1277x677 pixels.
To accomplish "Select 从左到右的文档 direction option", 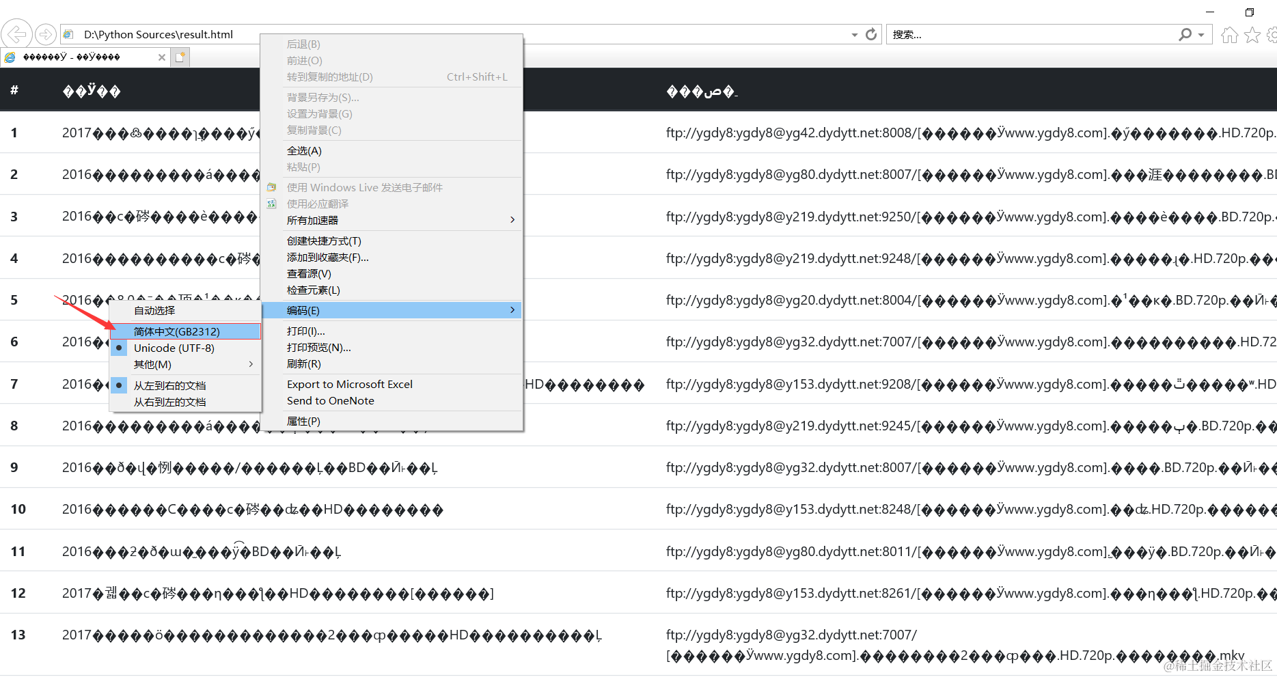I will (185, 385).
